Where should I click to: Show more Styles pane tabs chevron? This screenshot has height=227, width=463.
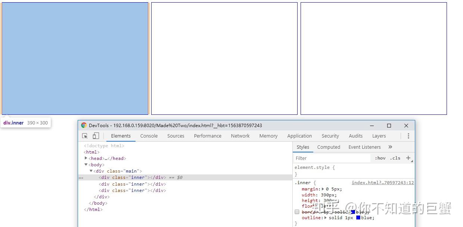[390, 147]
